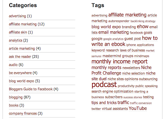Viewport: 165px width, 119px height.
Task: Open the company finances category
Action: pyautogui.click(x=23, y=113)
